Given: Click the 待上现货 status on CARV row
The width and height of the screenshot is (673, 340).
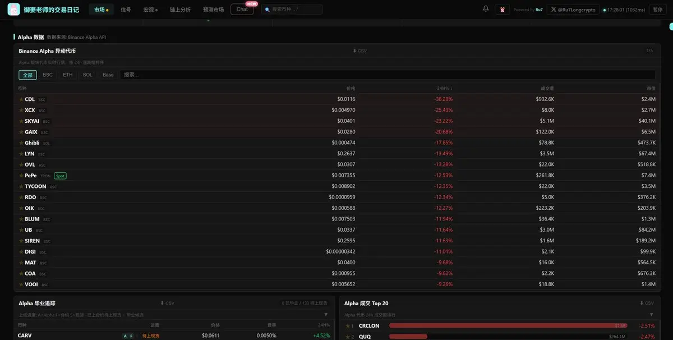Looking at the screenshot, I should (151, 336).
